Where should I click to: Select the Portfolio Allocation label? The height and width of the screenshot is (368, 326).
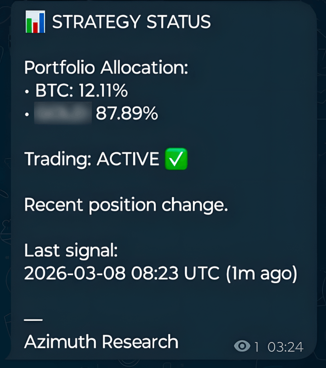coord(106,68)
